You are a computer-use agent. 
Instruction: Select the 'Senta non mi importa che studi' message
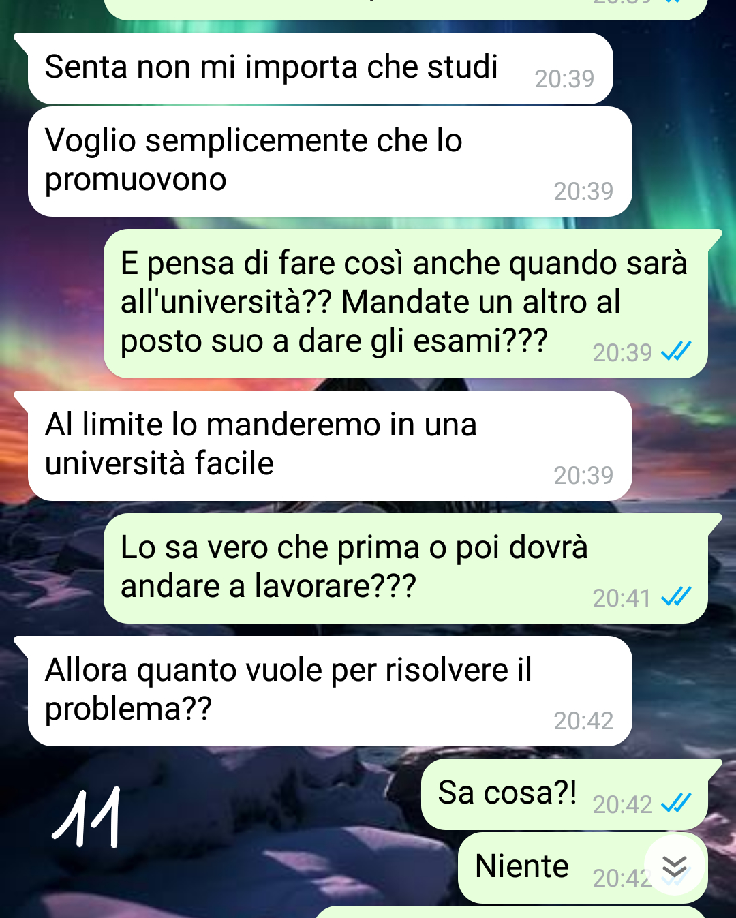tap(320, 68)
